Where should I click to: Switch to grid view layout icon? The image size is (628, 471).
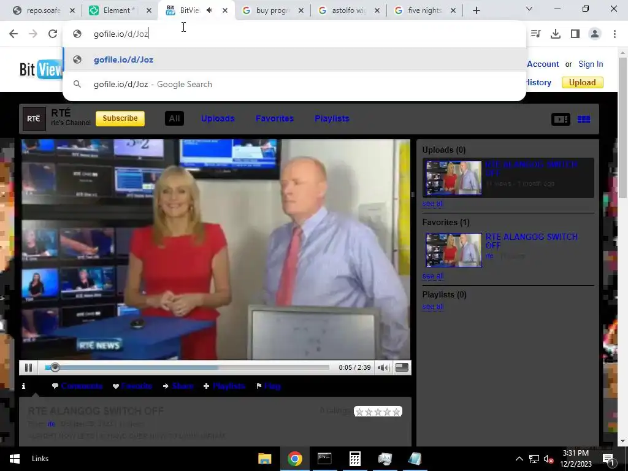[x=584, y=120]
